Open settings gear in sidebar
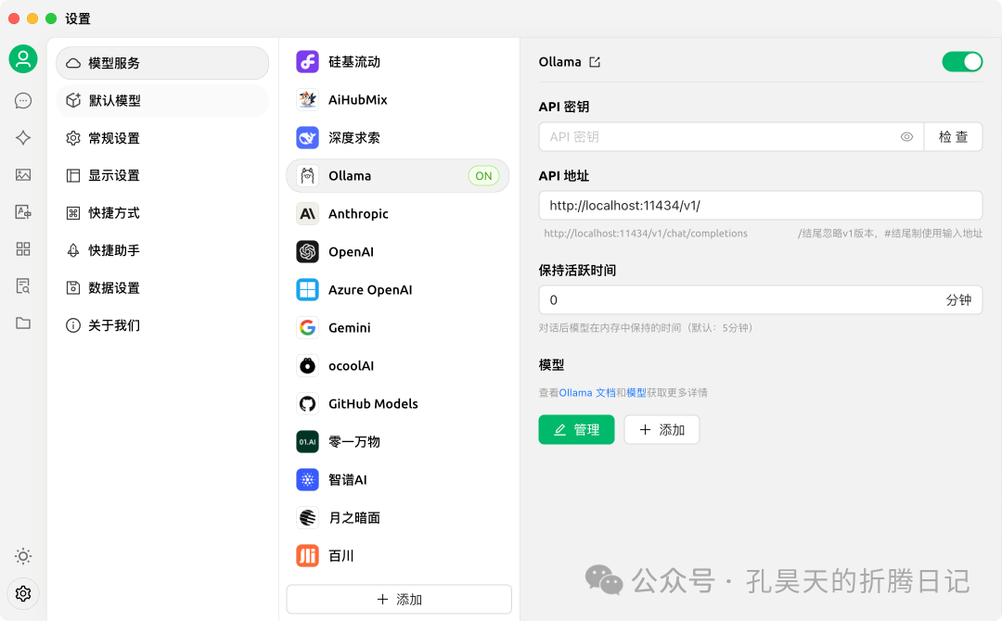The image size is (1002, 621). 23,593
